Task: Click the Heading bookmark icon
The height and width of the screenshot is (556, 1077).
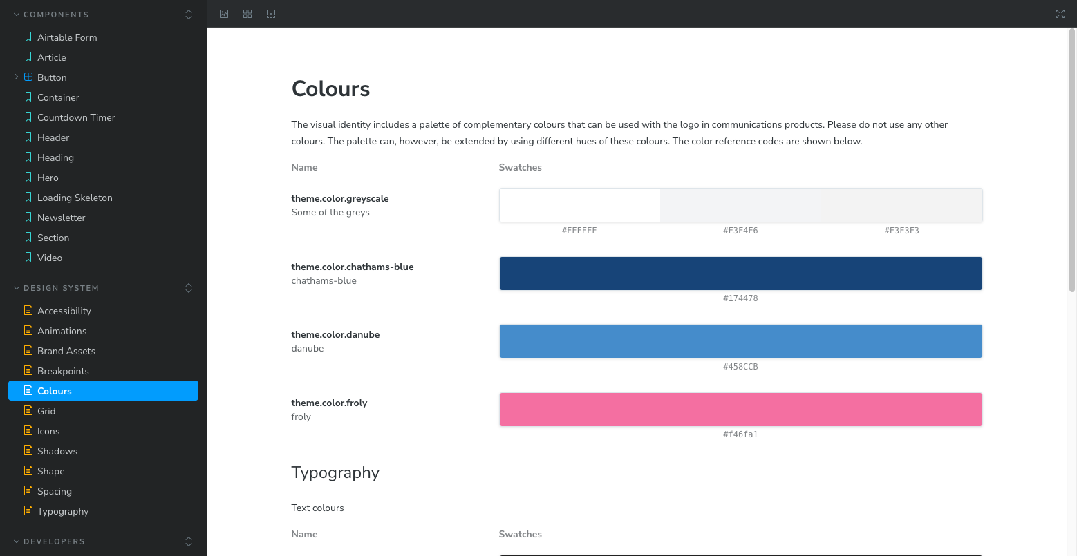Action: [28, 157]
